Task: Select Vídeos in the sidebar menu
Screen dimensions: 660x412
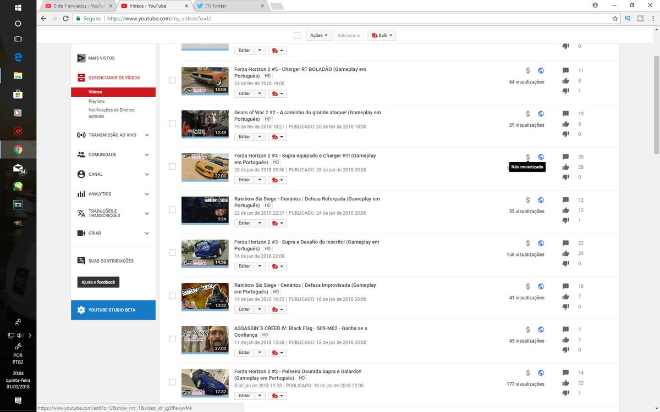Action: click(x=113, y=92)
